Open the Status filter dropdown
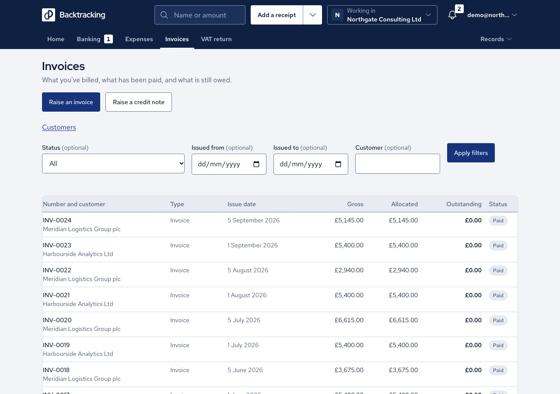 [x=113, y=164]
